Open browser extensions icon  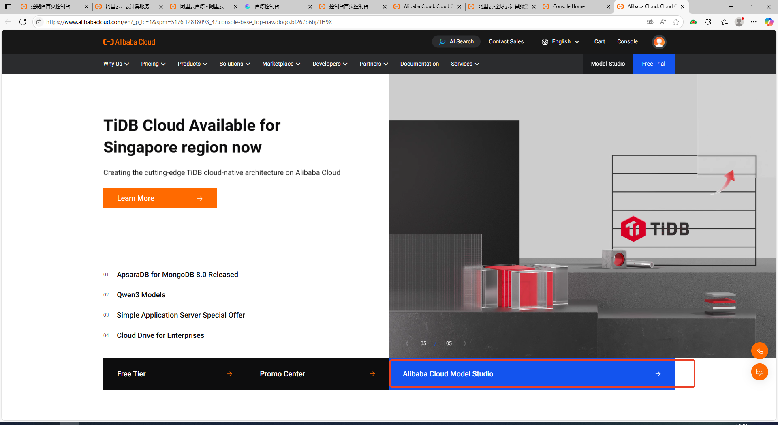pyautogui.click(x=708, y=22)
